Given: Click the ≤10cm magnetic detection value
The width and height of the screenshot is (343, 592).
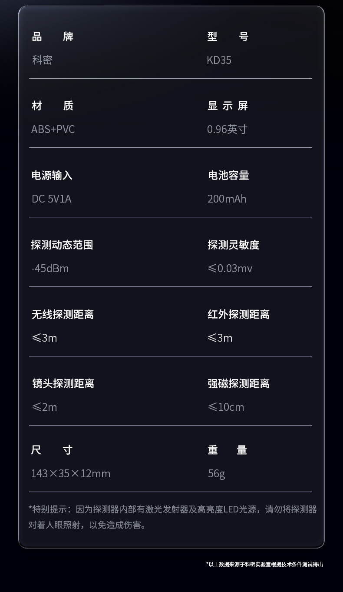Looking at the screenshot, I should coord(226,407).
